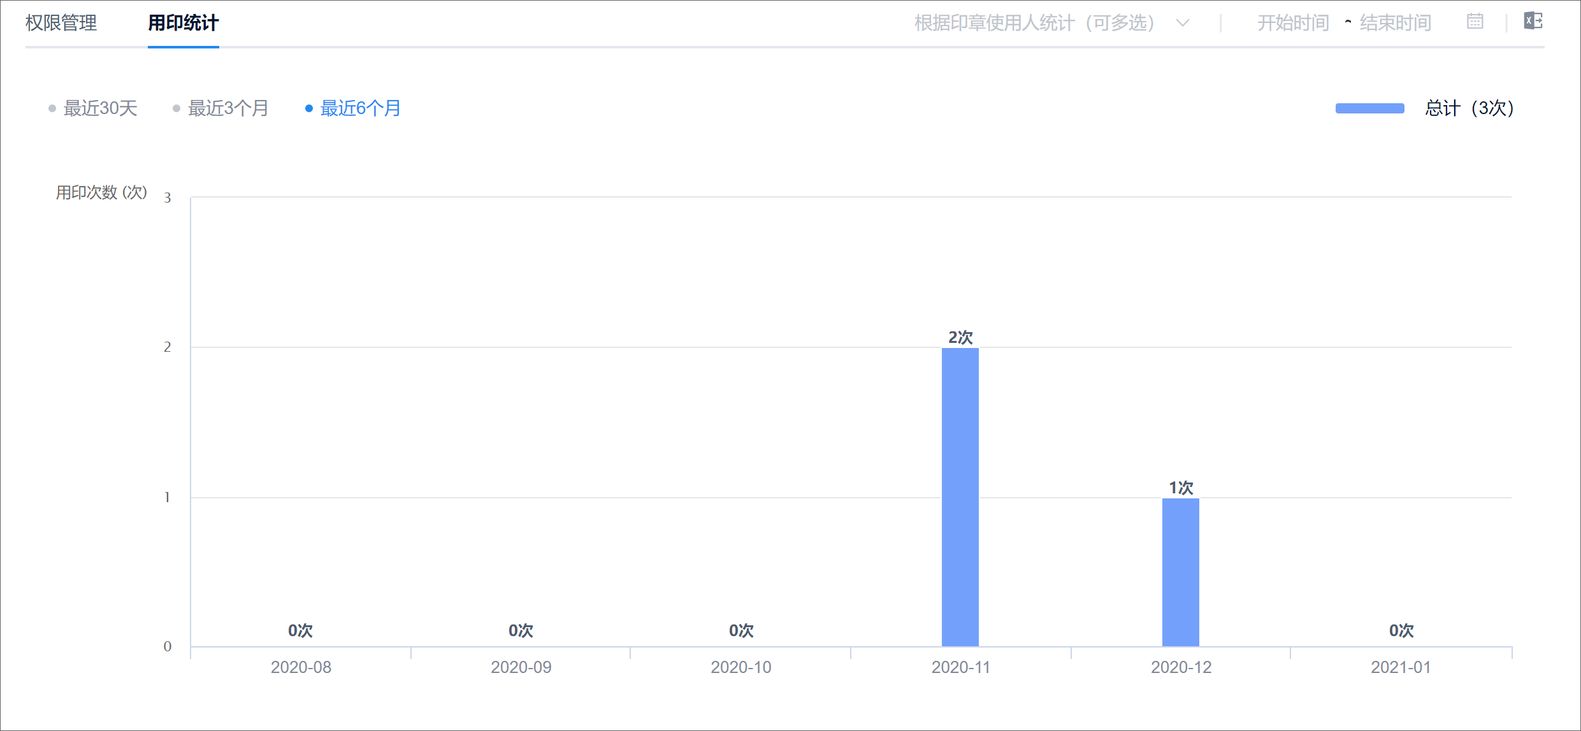
Task: Open the calendar date picker icon
Action: coord(1475,22)
